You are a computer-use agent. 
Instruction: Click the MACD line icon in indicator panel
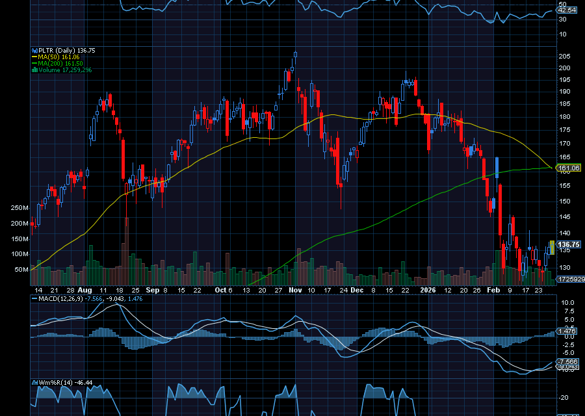coord(34,298)
